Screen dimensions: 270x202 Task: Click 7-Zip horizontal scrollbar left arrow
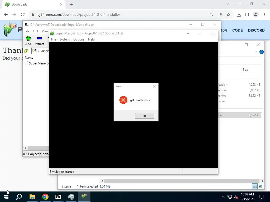pyautogui.click(x=25, y=148)
